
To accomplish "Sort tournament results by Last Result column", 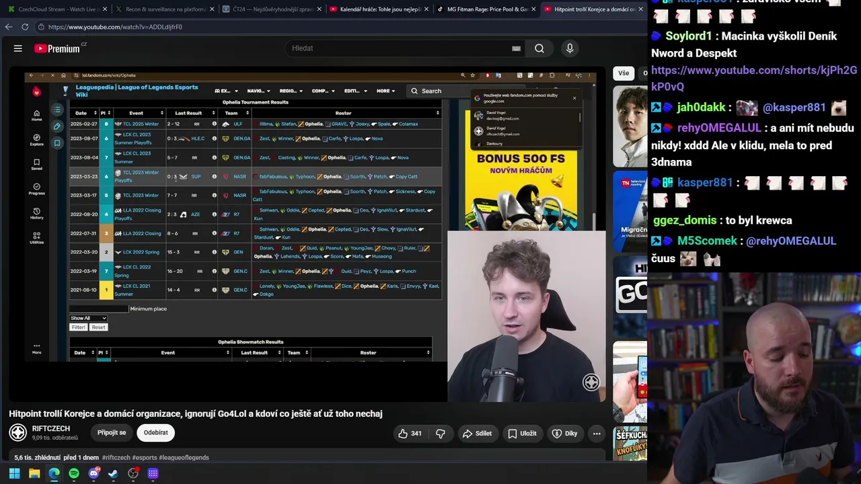I will pos(192,113).
